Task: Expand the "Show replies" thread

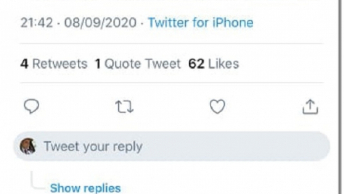Action: pyautogui.click(x=85, y=188)
